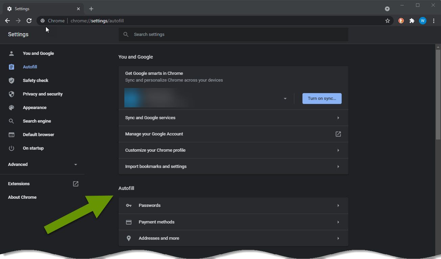Open Passwords row arrow
Viewport: 441px width, 259px height.
[x=338, y=206]
